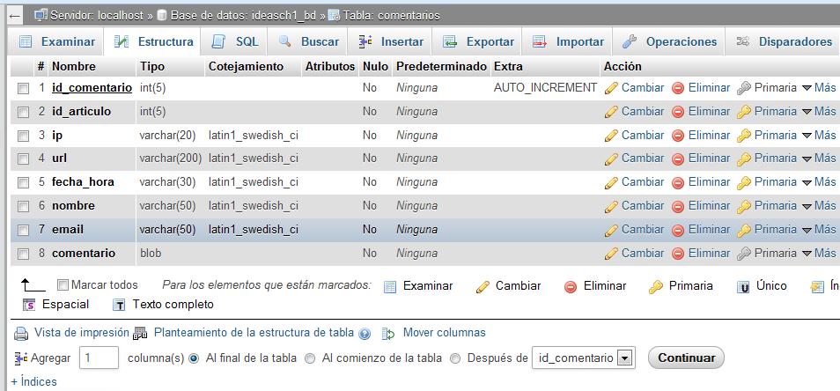
Task: Open Vista de impresión link
Action: point(81,333)
